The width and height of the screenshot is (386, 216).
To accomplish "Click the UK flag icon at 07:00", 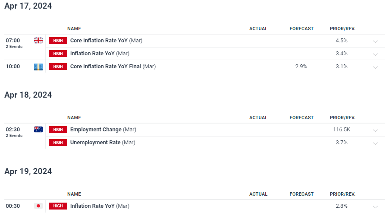I will [x=38, y=41].
